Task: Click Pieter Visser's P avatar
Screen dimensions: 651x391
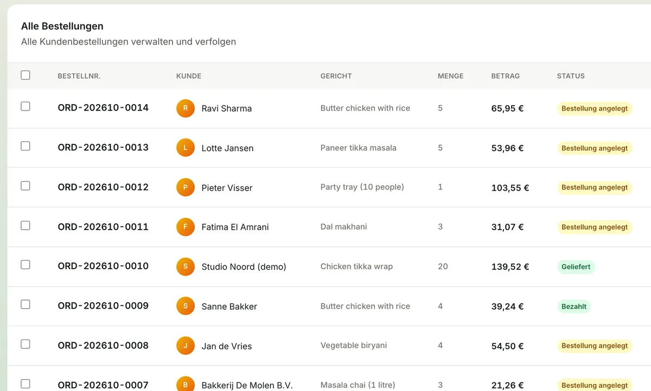Action: [x=186, y=187]
